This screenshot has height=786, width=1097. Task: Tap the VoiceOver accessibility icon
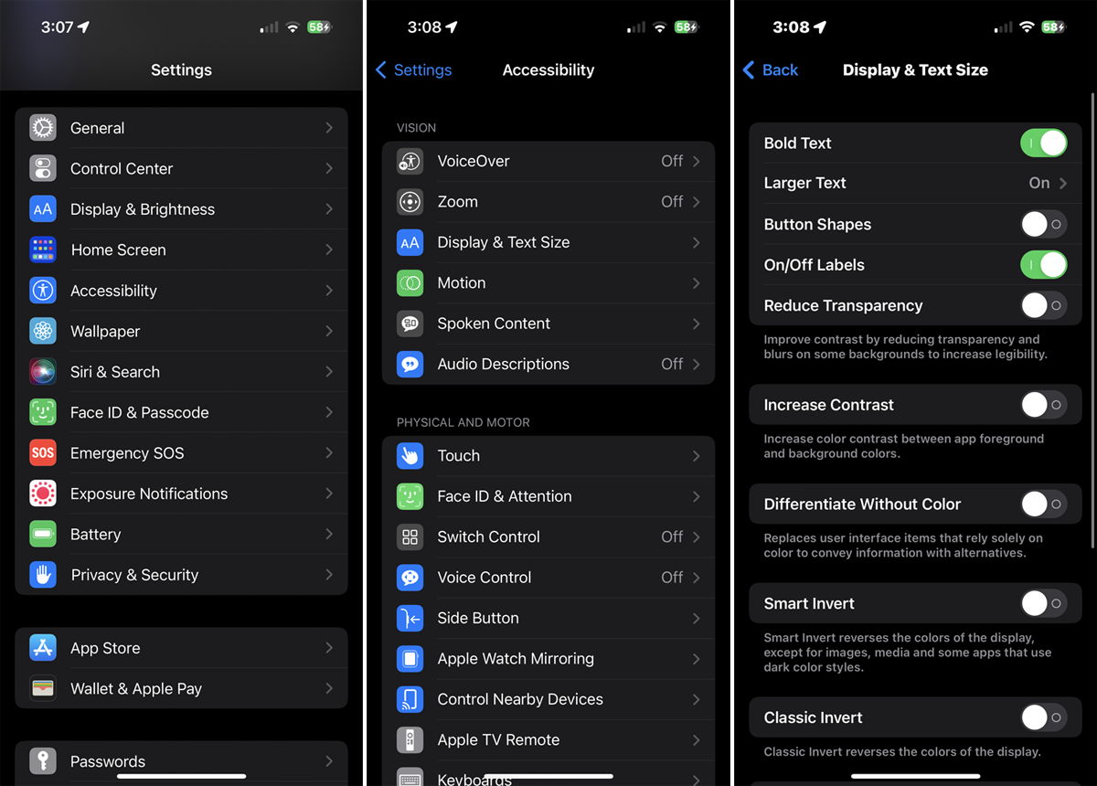coord(410,162)
